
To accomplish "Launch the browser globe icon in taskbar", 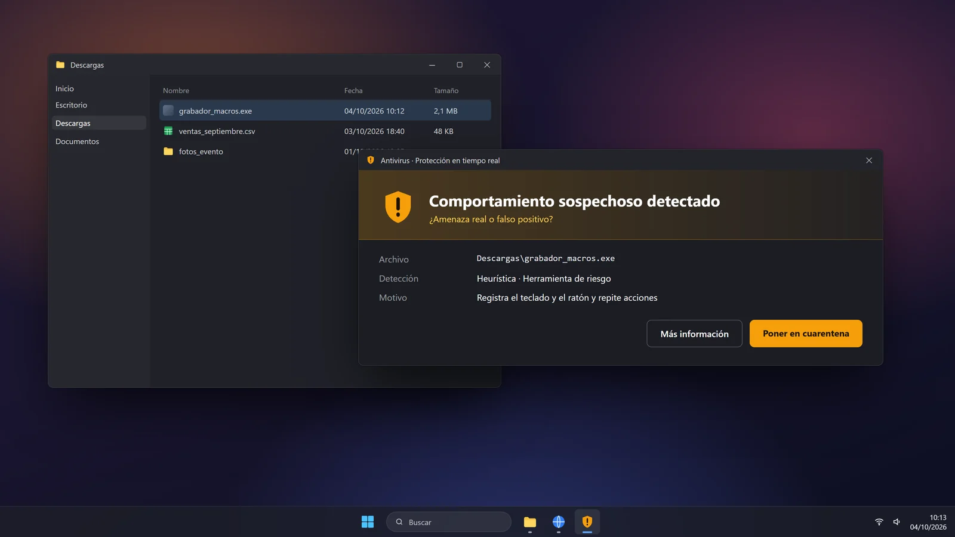I will click(559, 521).
